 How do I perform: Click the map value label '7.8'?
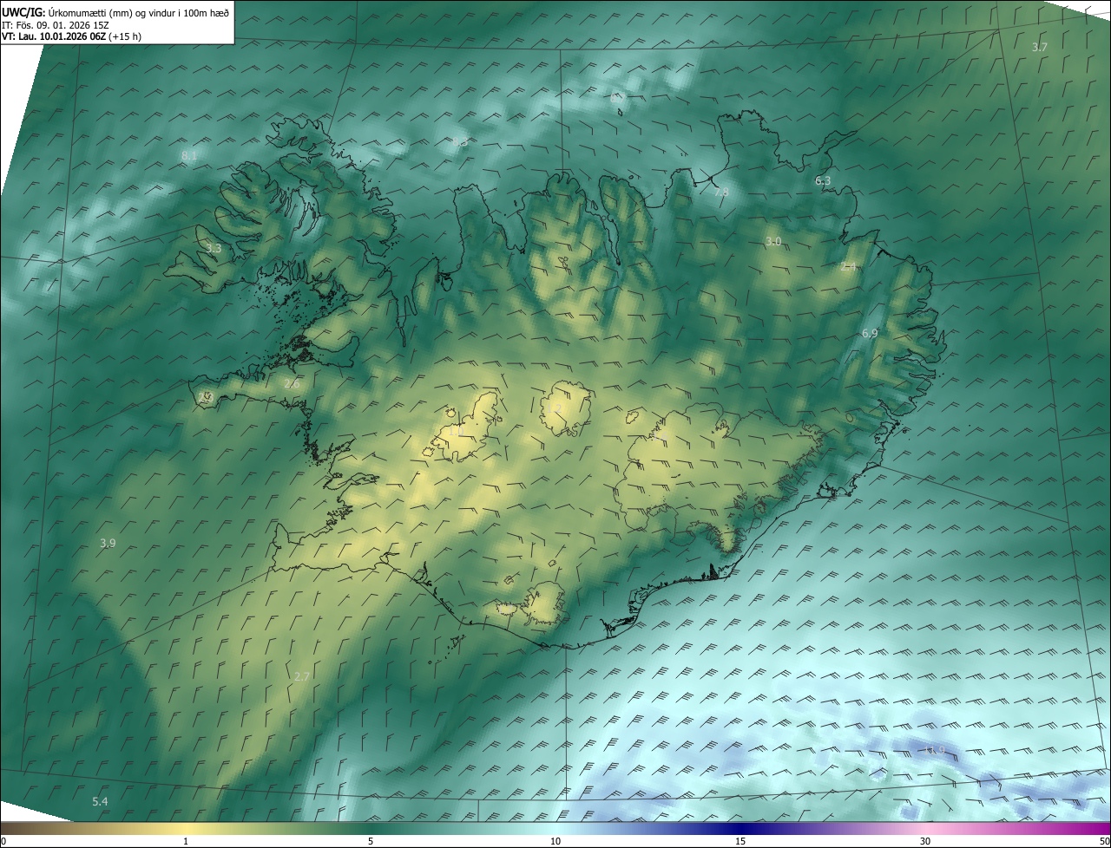(x=721, y=192)
